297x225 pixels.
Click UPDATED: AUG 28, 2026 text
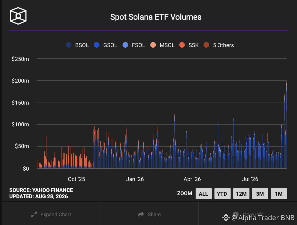pos(38,196)
